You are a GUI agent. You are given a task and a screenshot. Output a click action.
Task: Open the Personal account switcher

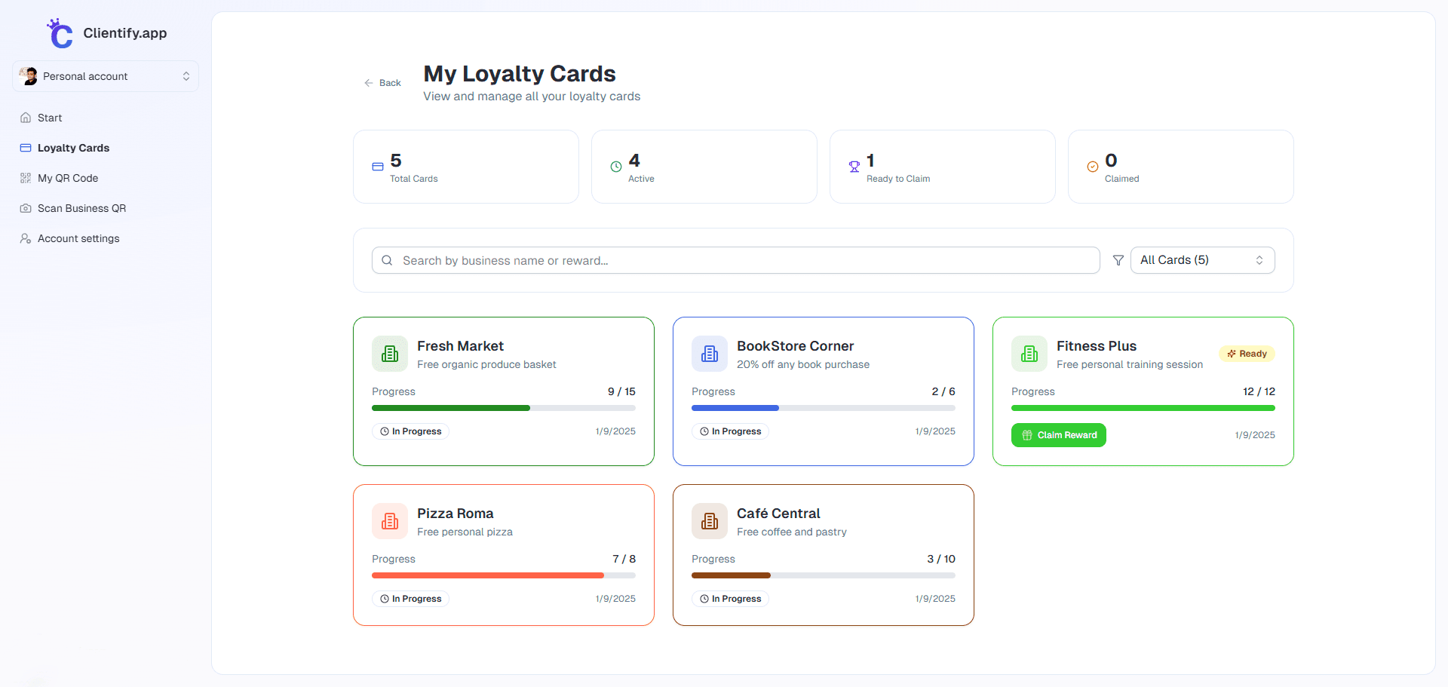(106, 76)
